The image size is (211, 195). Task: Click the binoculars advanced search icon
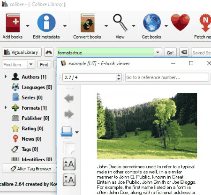click(x=49, y=52)
